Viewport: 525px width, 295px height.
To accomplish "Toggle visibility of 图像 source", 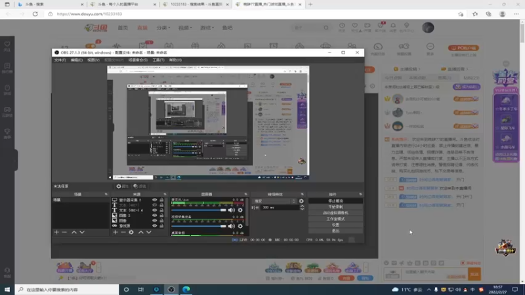I will coord(154,221).
